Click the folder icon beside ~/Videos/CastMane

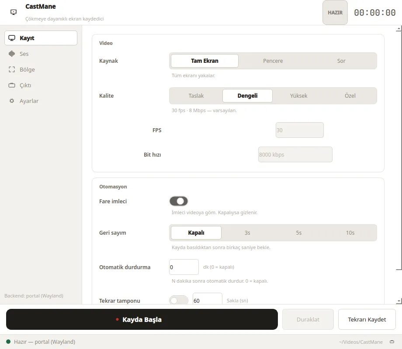392,342
